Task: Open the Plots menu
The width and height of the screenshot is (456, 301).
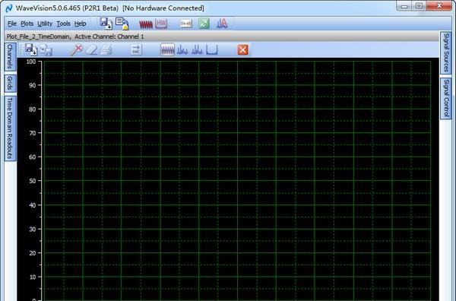Action: (27, 24)
